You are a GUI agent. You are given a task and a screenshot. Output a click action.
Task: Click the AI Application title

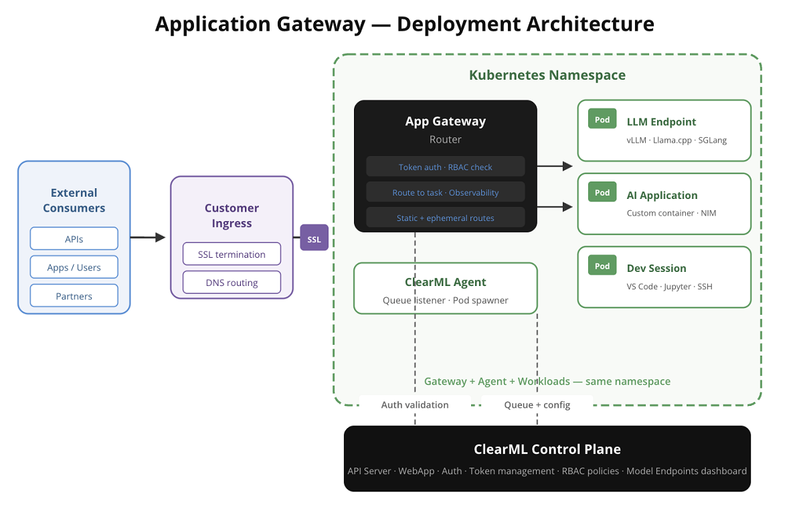click(662, 195)
